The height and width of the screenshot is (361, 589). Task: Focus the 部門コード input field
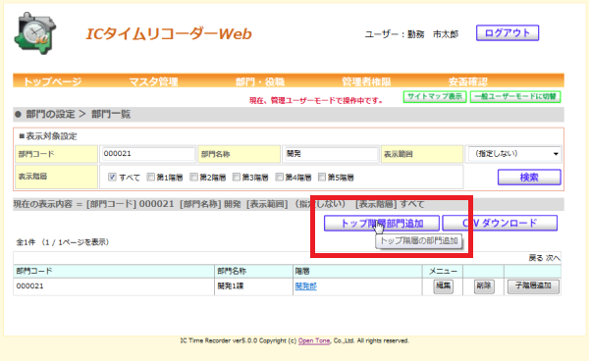click(148, 154)
